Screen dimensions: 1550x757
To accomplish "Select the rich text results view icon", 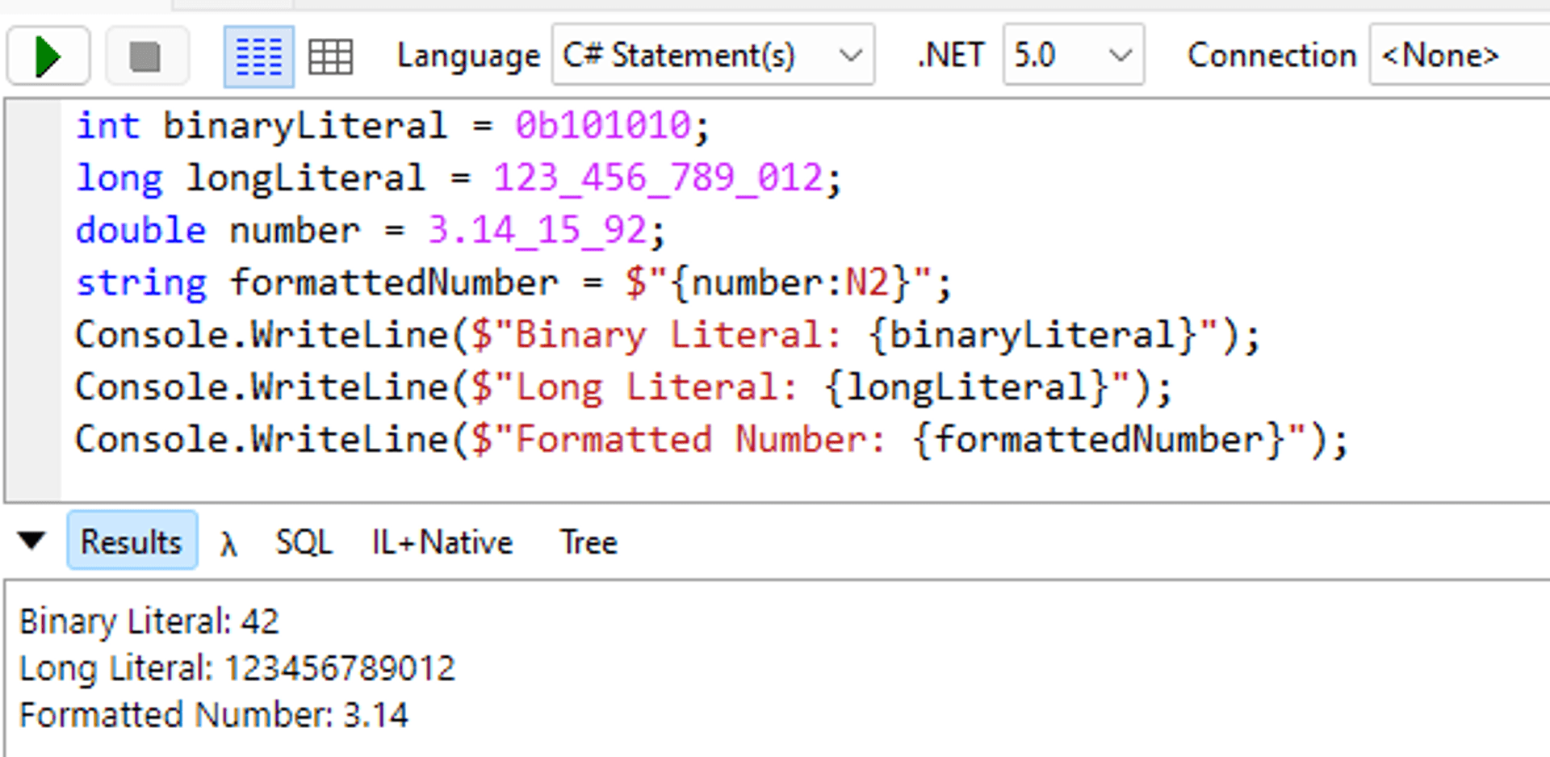I will tap(258, 55).
